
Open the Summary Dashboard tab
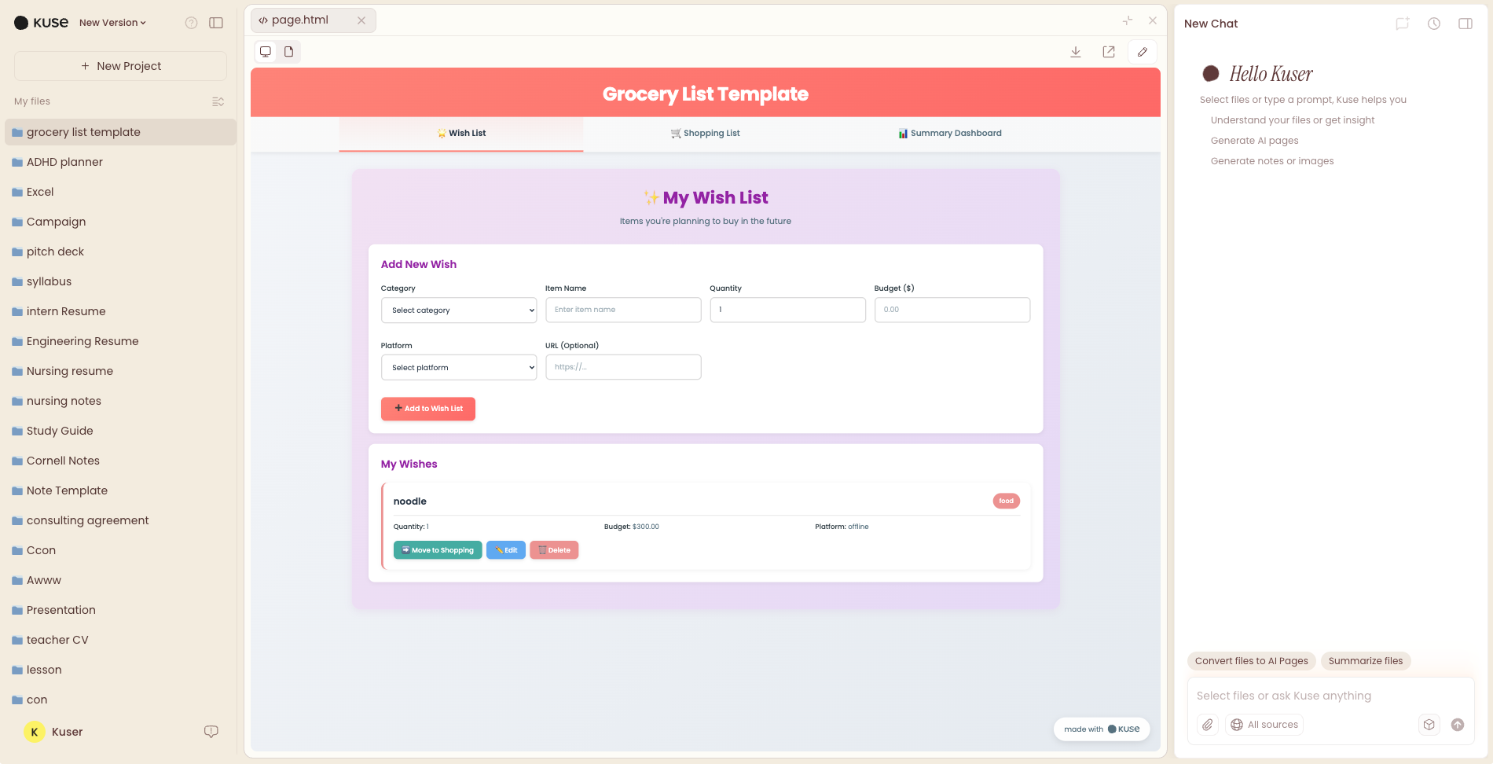tap(950, 133)
